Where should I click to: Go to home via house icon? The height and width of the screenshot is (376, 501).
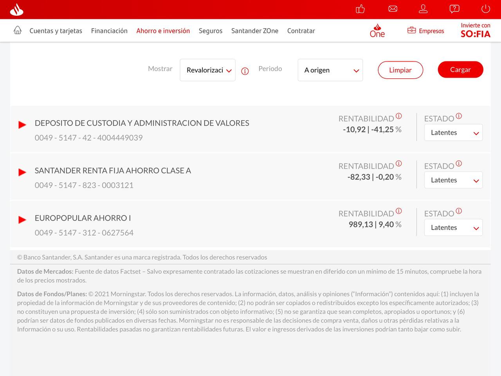pyautogui.click(x=18, y=31)
